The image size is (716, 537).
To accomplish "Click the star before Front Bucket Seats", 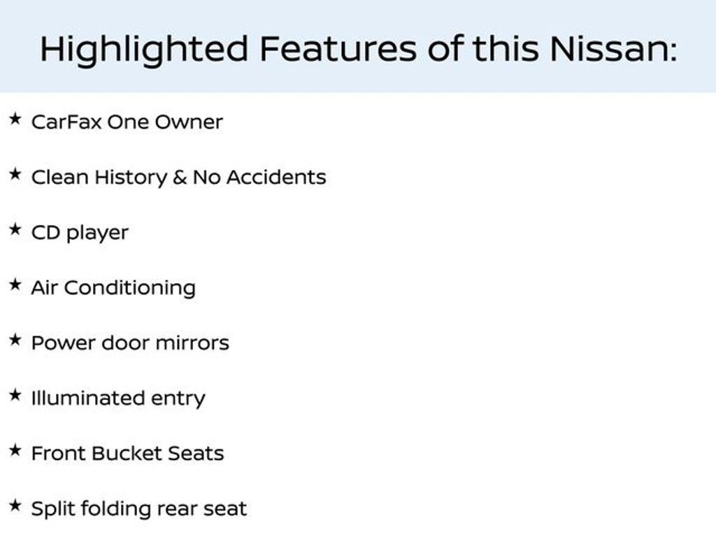I will [x=15, y=451].
